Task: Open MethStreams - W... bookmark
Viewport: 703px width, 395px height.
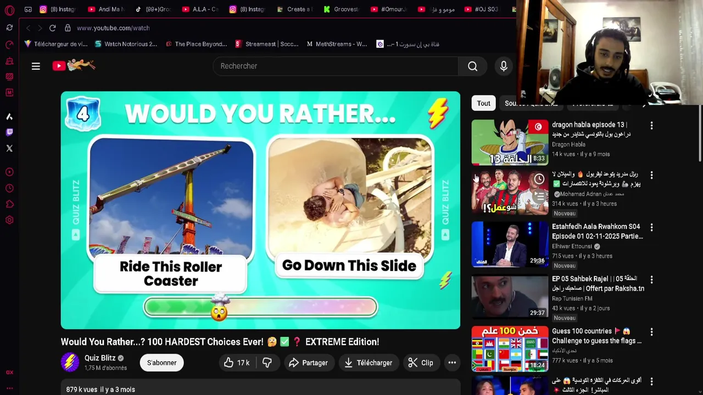Action: [x=337, y=44]
